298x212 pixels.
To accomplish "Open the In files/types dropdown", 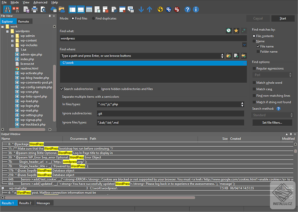I will (242, 104).
